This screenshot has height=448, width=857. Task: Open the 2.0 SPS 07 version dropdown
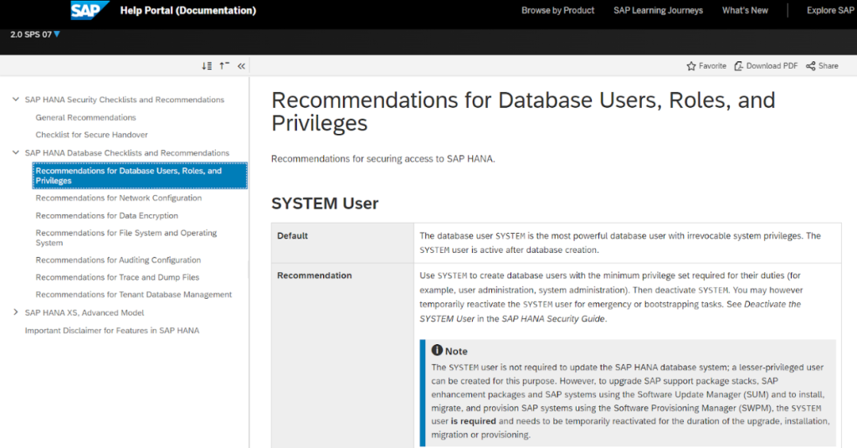(x=35, y=34)
